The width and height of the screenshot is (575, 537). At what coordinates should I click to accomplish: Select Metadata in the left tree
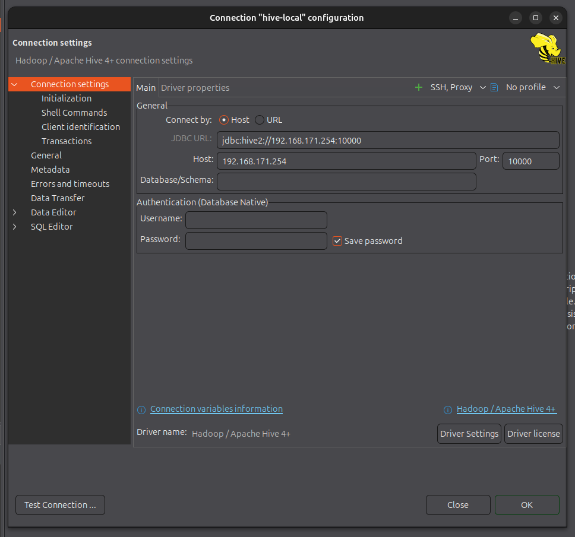[50, 170]
